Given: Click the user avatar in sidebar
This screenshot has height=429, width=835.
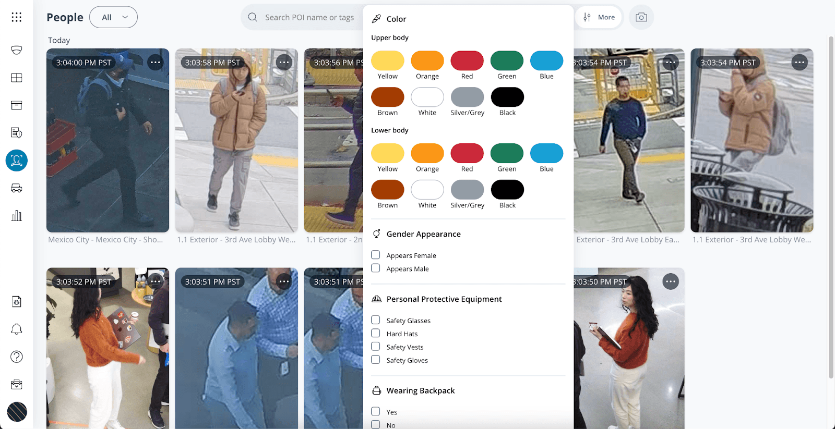Looking at the screenshot, I should (x=17, y=412).
